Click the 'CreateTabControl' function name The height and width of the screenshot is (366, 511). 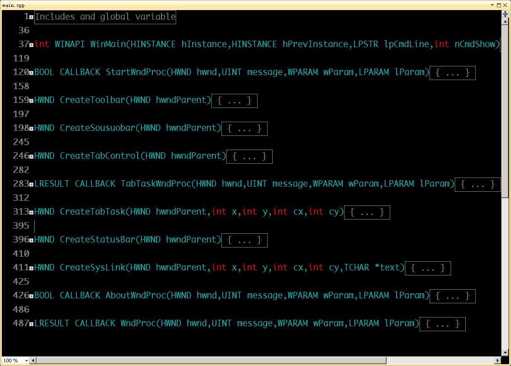point(100,156)
